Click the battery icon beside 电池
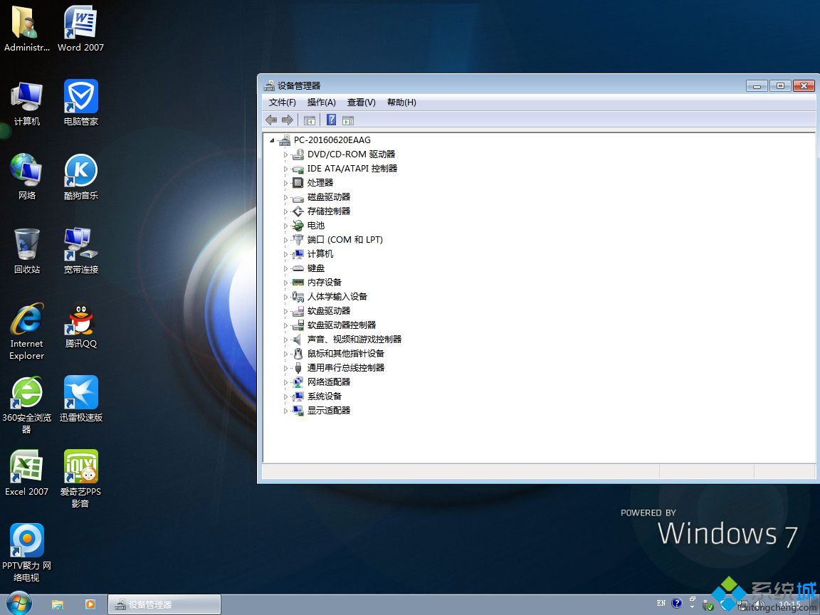The image size is (820, 615). coord(298,226)
